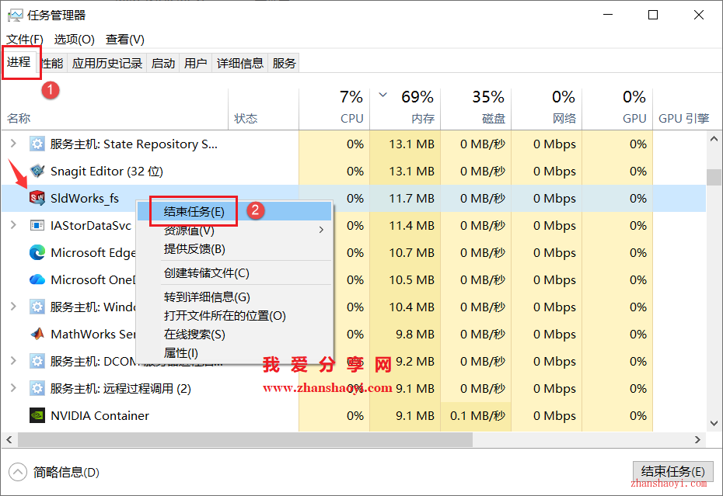This screenshot has height=496, width=723.
Task: Switch to the 进程 tab
Action: pyautogui.click(x=19, y=62)
